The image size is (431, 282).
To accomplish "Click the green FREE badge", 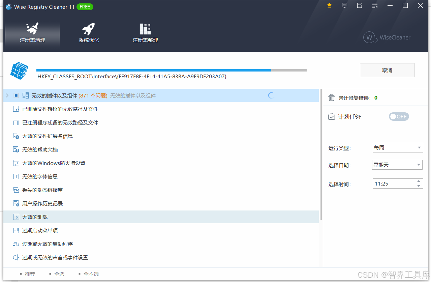I will pyautogui.click(x=85, y=7).
